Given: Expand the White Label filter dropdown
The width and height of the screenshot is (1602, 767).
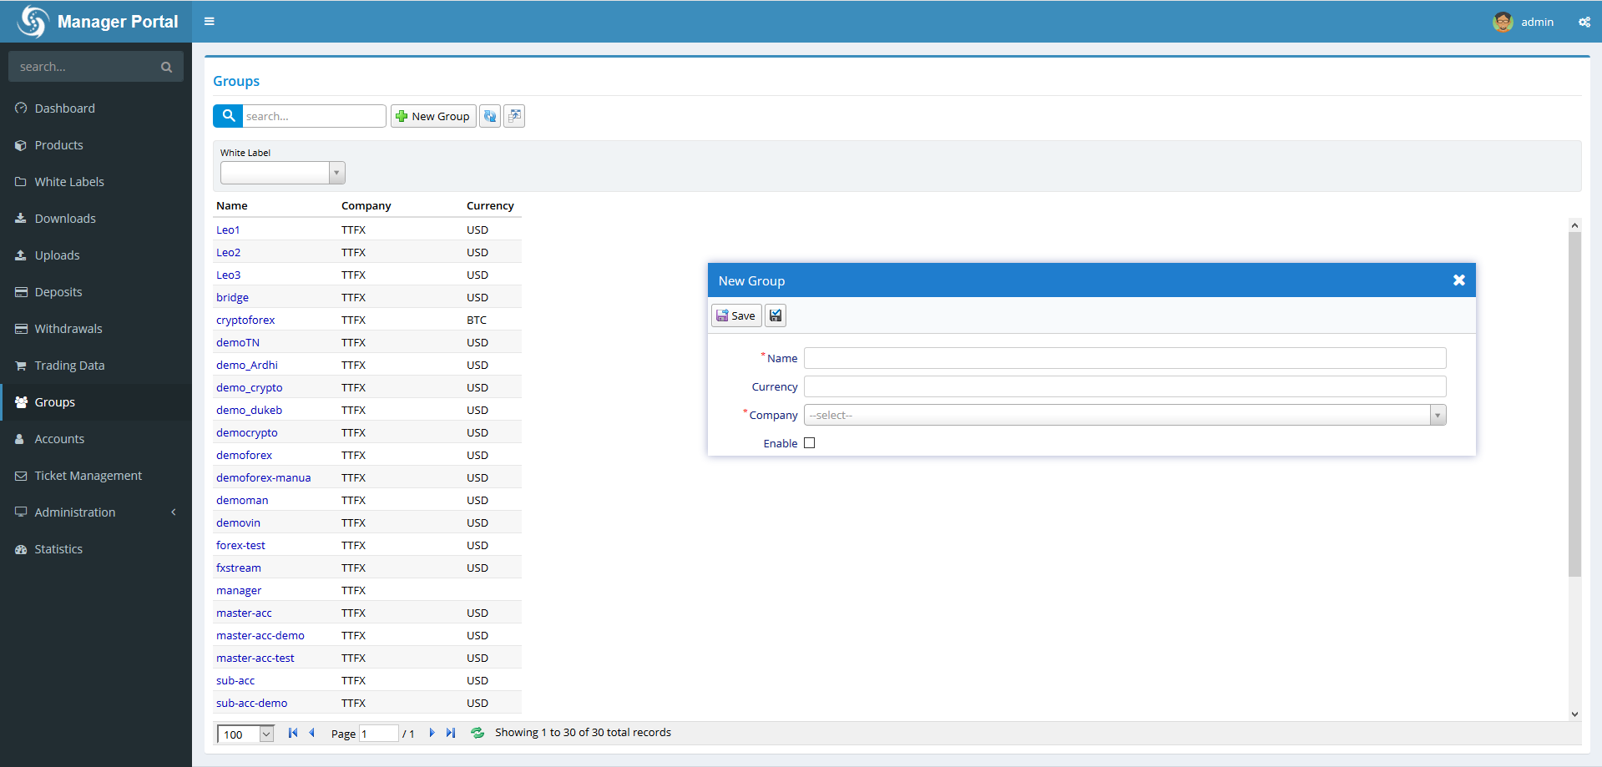Looking at the screenshot, I should (x=336, y=173).
